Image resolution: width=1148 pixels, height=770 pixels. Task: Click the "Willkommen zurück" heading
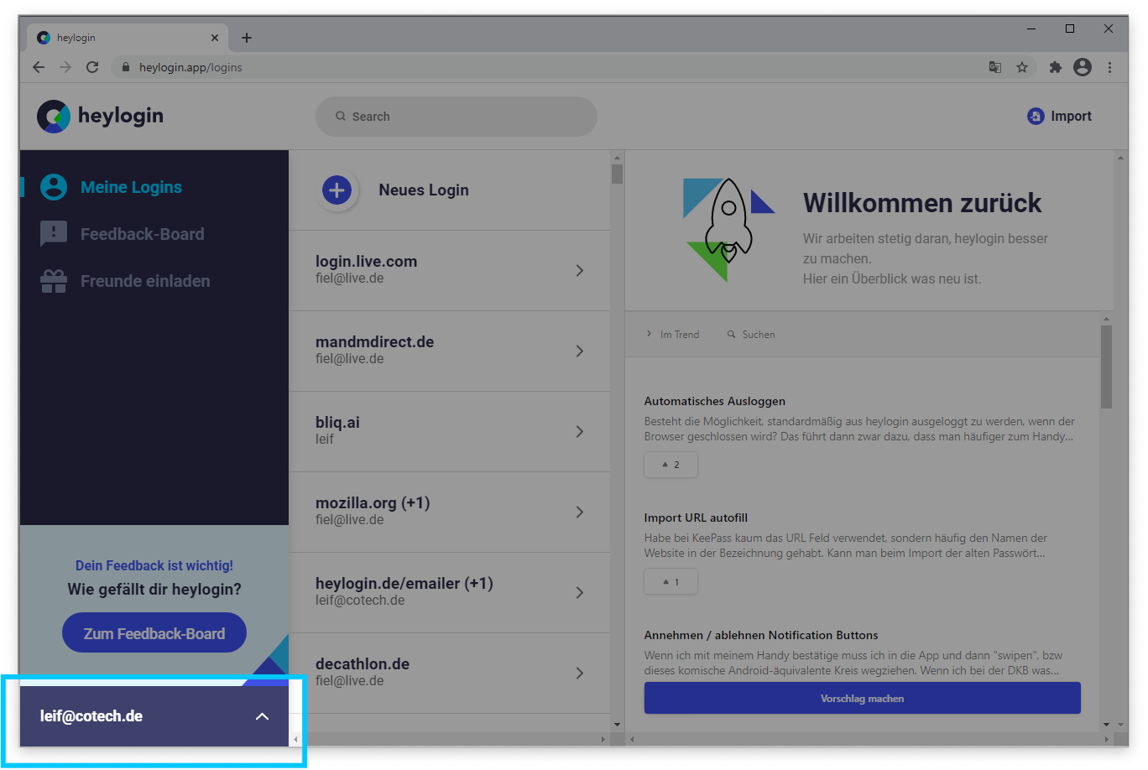[922, 203]
